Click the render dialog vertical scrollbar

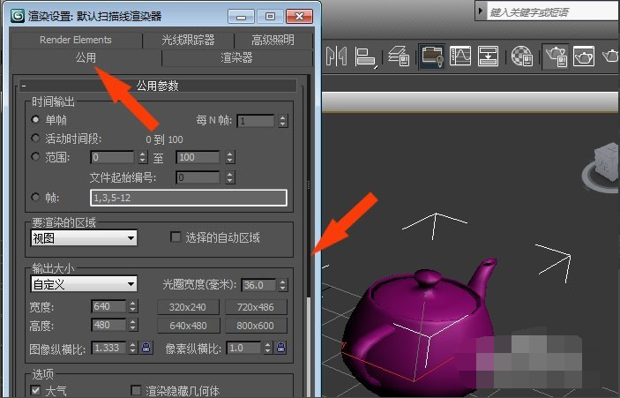[309, 236]
